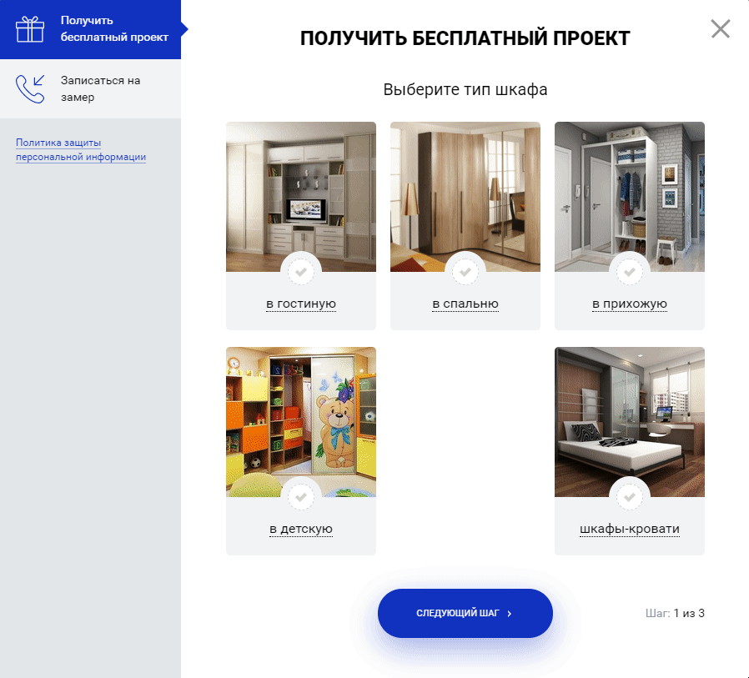
Task: Click the 'в прихожую' label
Action: [x=630, y=304]
